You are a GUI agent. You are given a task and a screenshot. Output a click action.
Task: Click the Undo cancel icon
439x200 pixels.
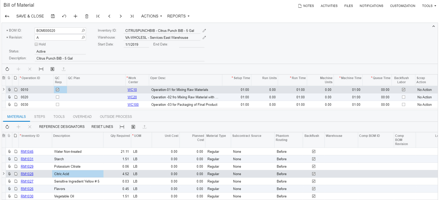pyautogui.click(x=64, y=16)
